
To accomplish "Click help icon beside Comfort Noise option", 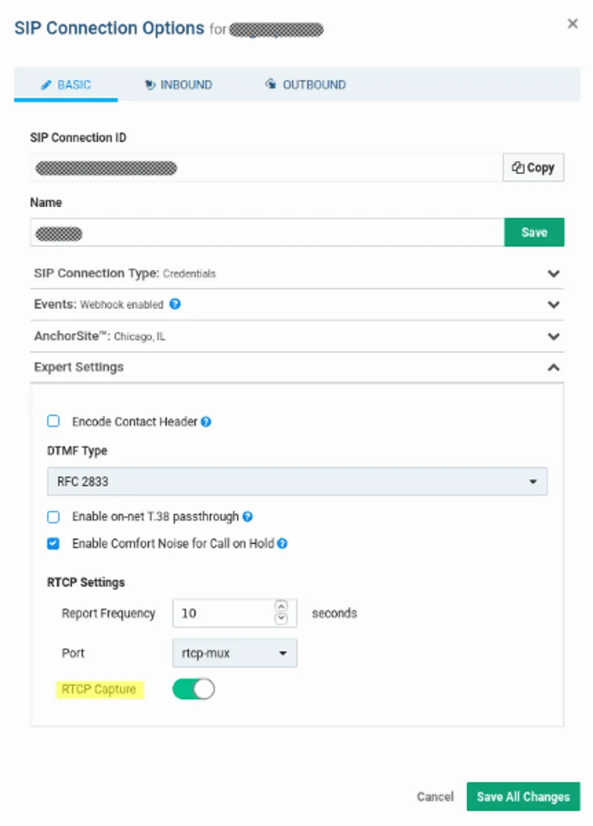I will [282, 543].
